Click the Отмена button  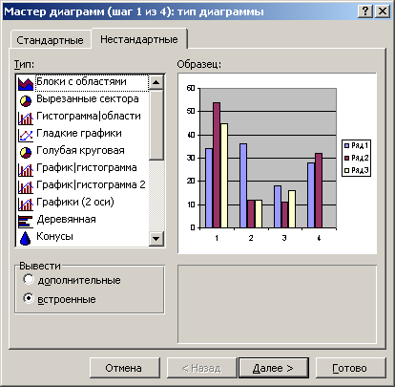tap(124, 368)
